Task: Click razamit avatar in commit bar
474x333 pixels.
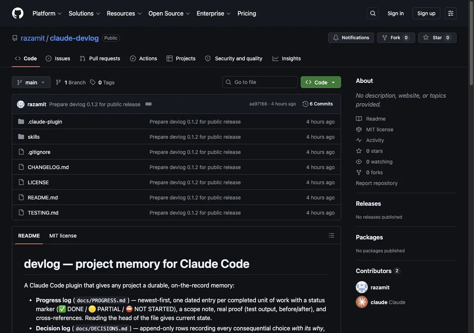Action: pos(21,104)
